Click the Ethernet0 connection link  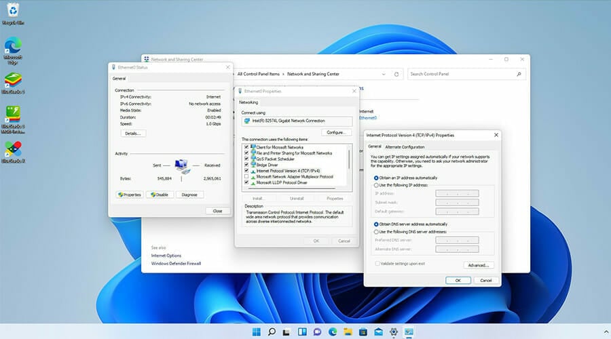(x=367, y=118)
